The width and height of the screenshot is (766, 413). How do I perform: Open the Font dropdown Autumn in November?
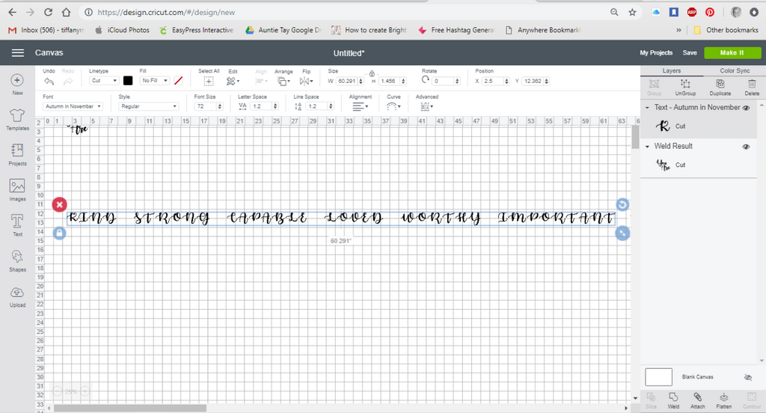(73, 106)
